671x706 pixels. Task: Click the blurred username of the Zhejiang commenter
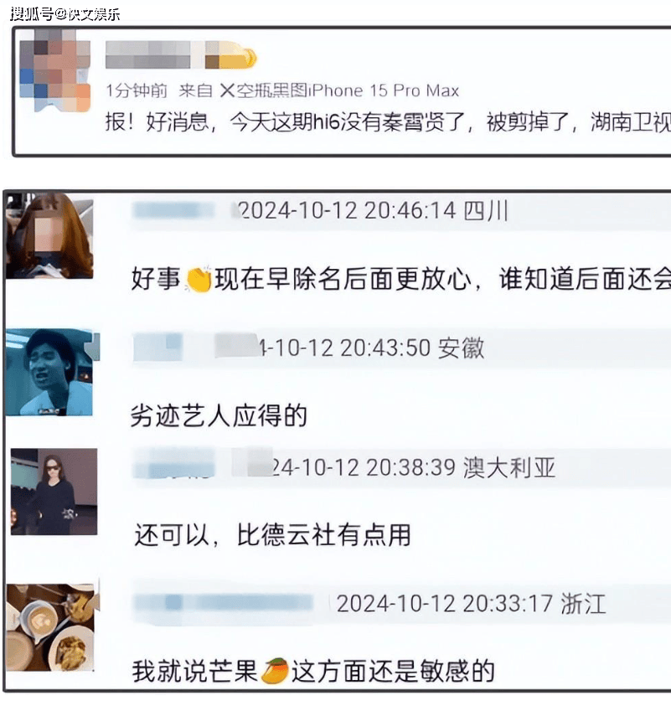224,603
